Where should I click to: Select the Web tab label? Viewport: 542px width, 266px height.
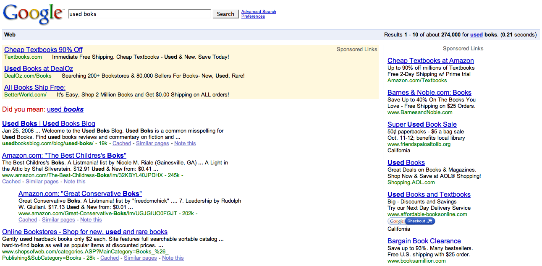[x=10, y=35]
